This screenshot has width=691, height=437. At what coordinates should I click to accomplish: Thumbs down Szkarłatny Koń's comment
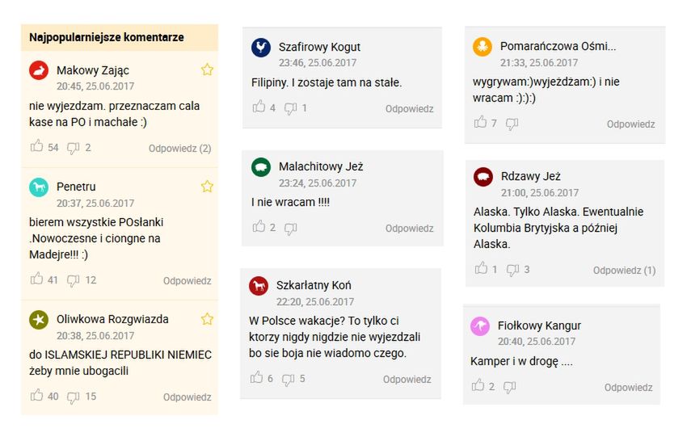289,378
